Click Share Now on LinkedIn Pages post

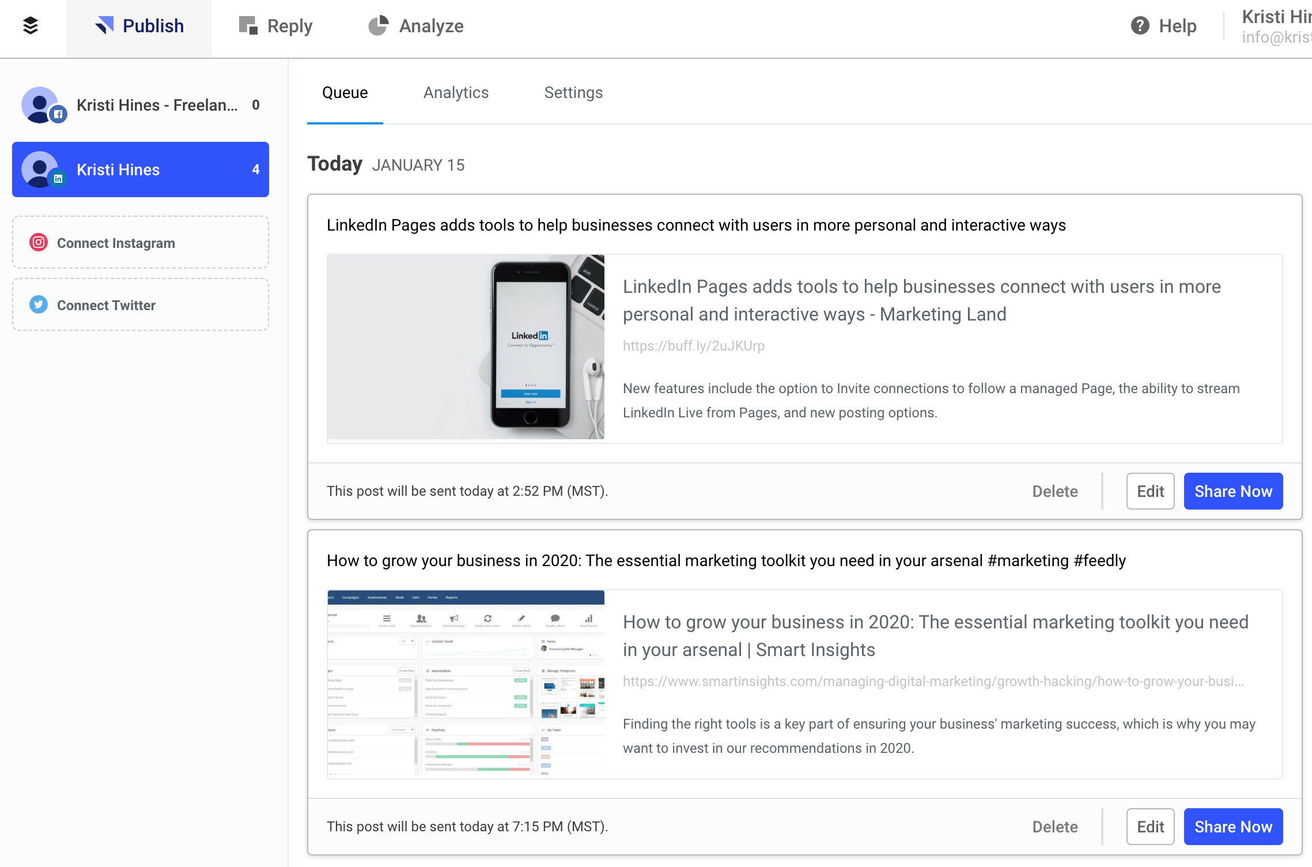click(1232, 491)
